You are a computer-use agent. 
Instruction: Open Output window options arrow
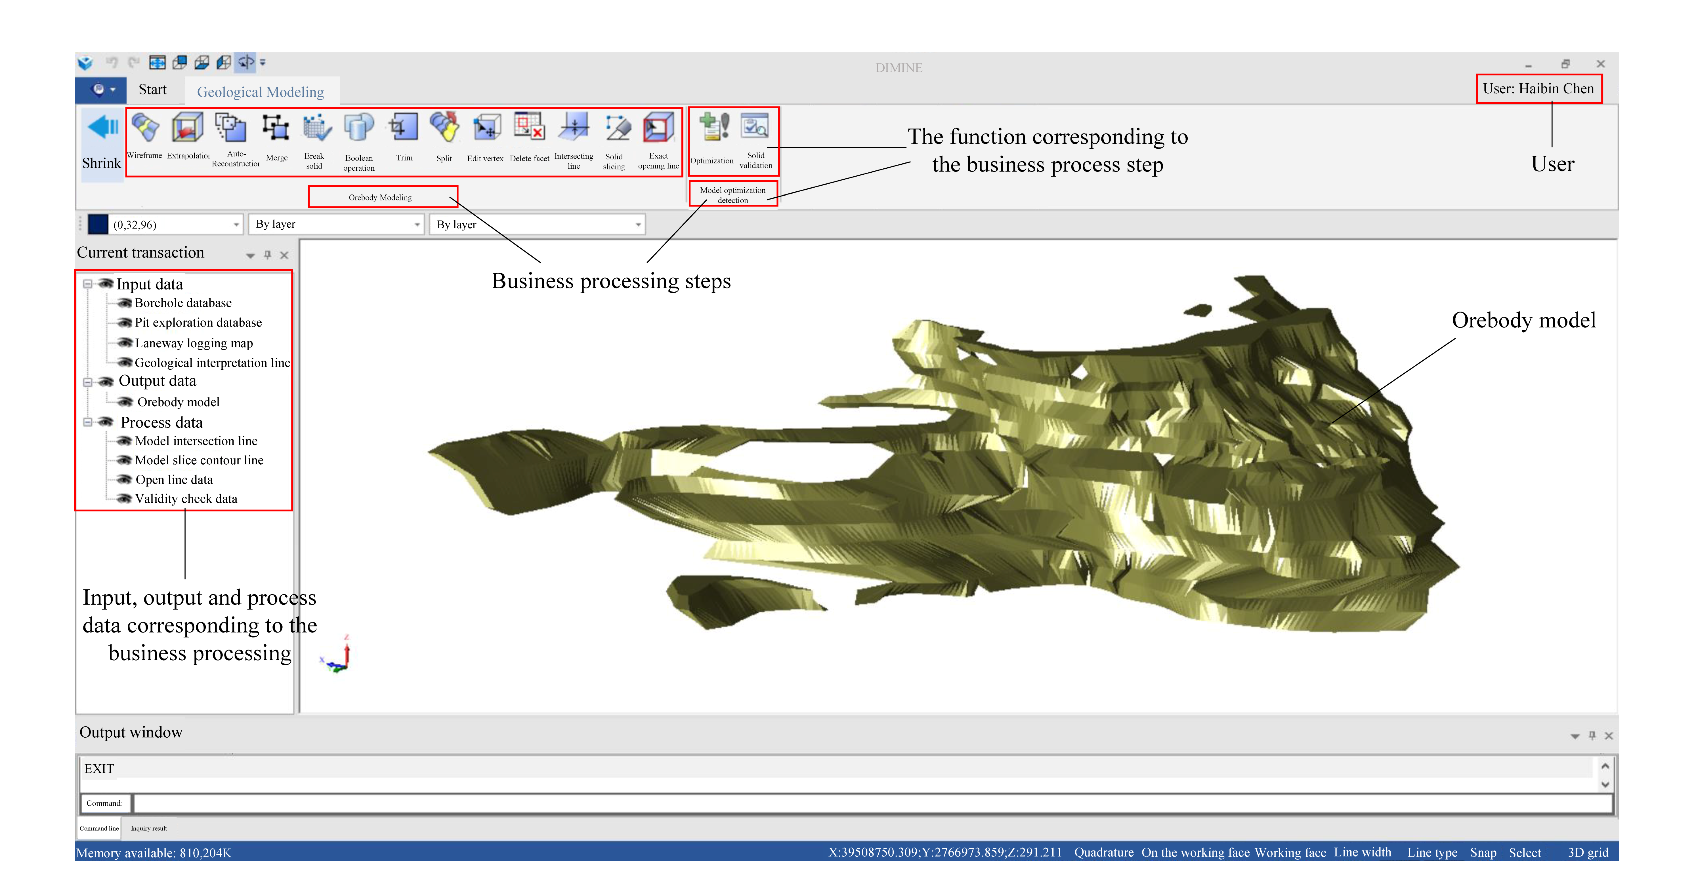coord(1575,736)
